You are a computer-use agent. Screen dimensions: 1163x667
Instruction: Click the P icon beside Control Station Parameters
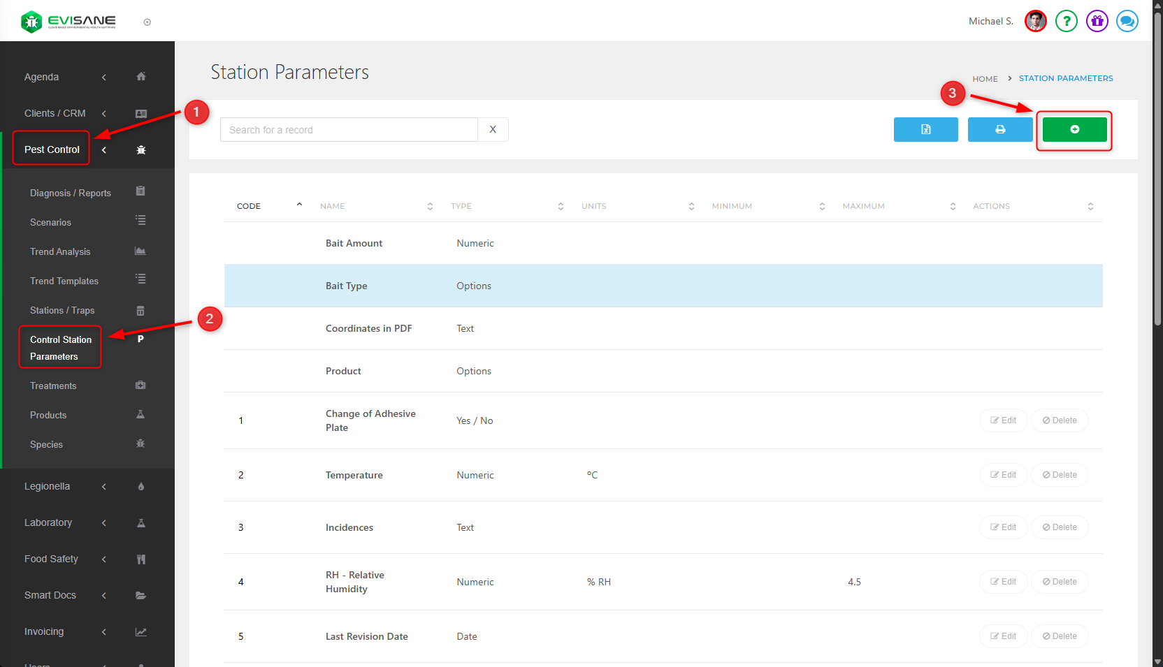[140, 339]
